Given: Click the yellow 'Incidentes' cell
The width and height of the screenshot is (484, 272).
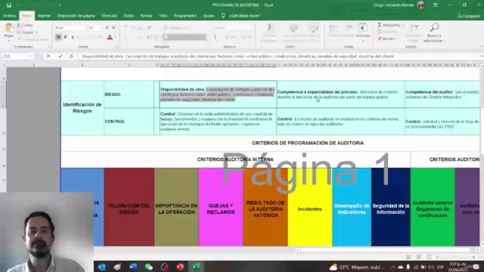Looking at the screenshot, I should 310,207.
